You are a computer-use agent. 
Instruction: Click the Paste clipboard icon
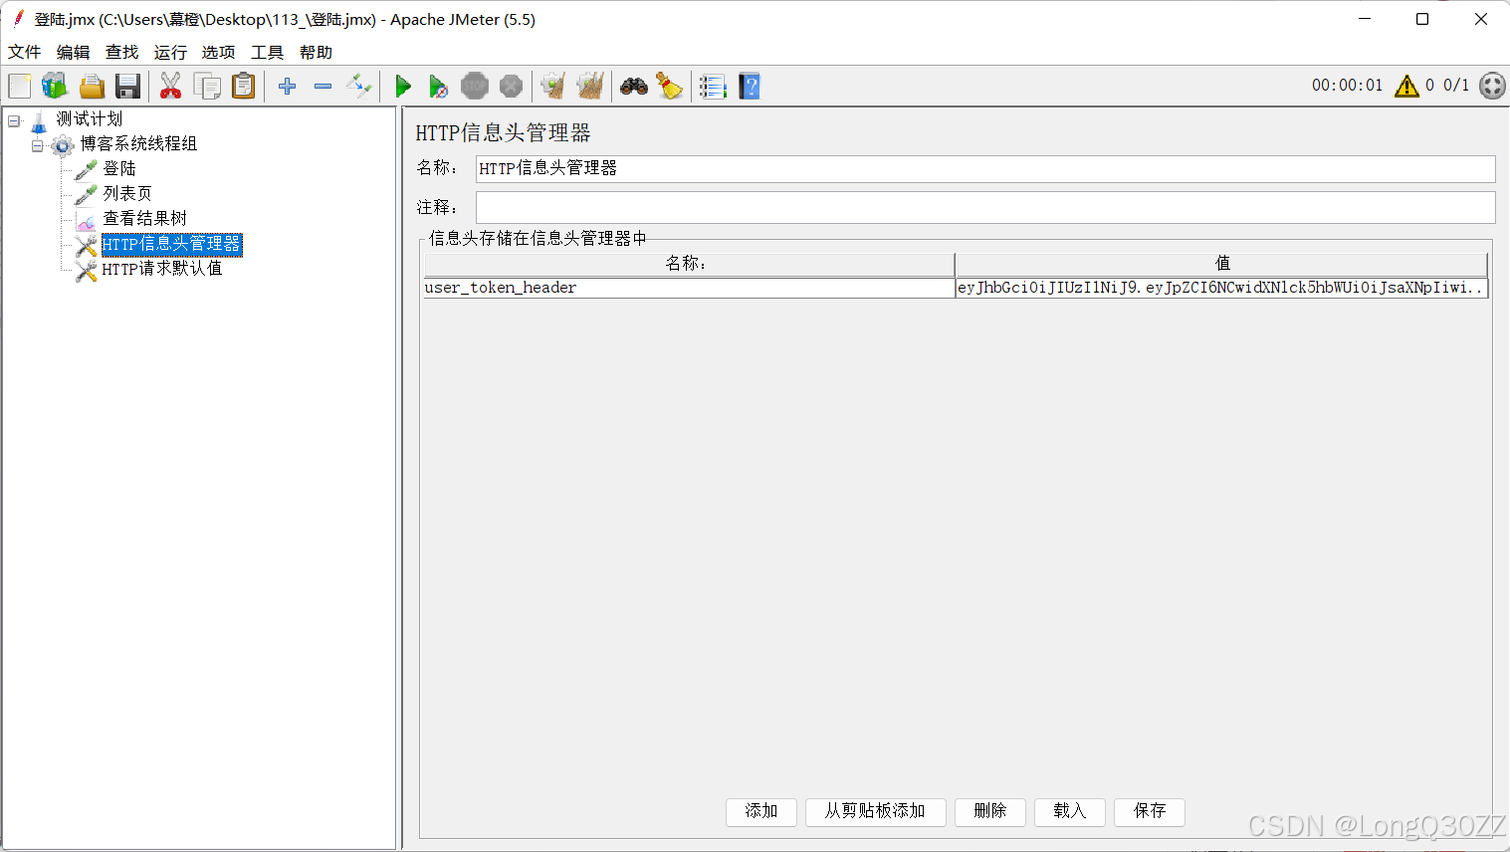tap(244, 87)
